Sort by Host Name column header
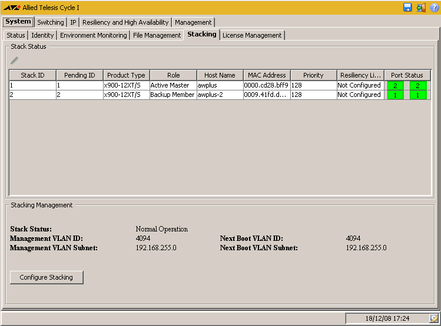This screenshot has width=441, height=326. point(220,75)
